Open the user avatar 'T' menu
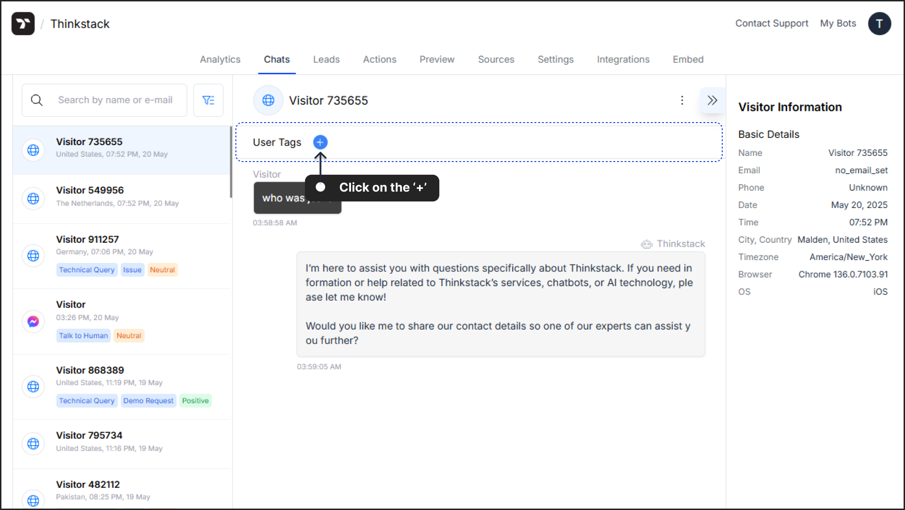This screenshot has width=905, height=510. [x=879, y=23]
